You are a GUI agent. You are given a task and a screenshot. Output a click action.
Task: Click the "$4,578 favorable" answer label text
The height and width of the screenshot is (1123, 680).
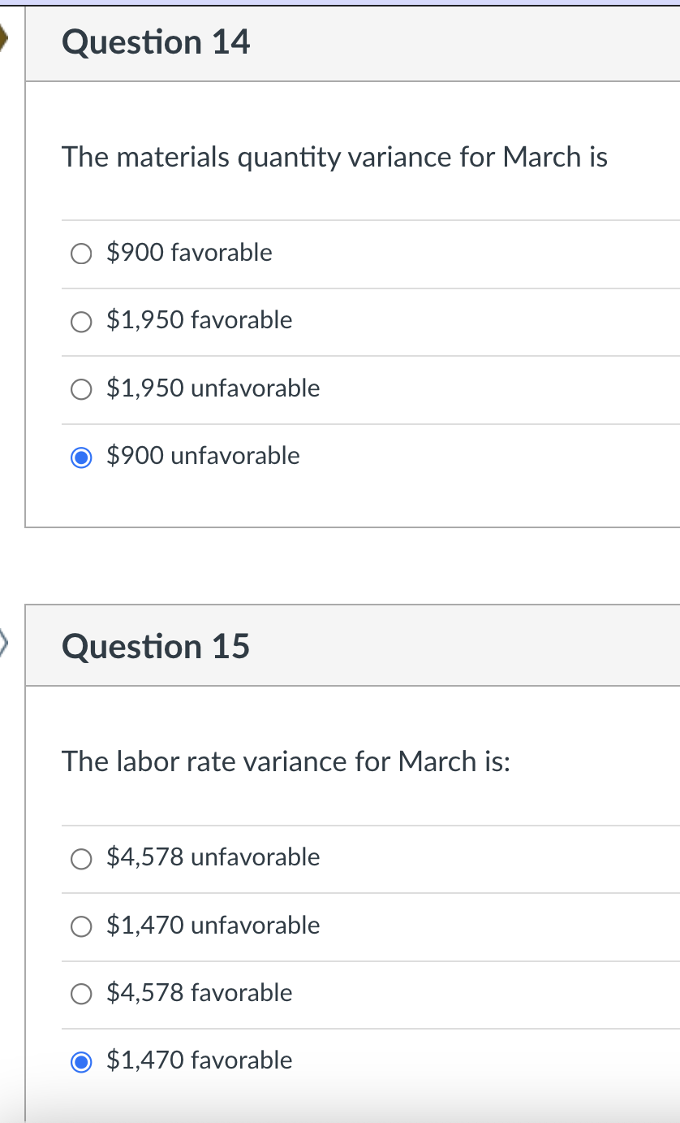(200, 992)
